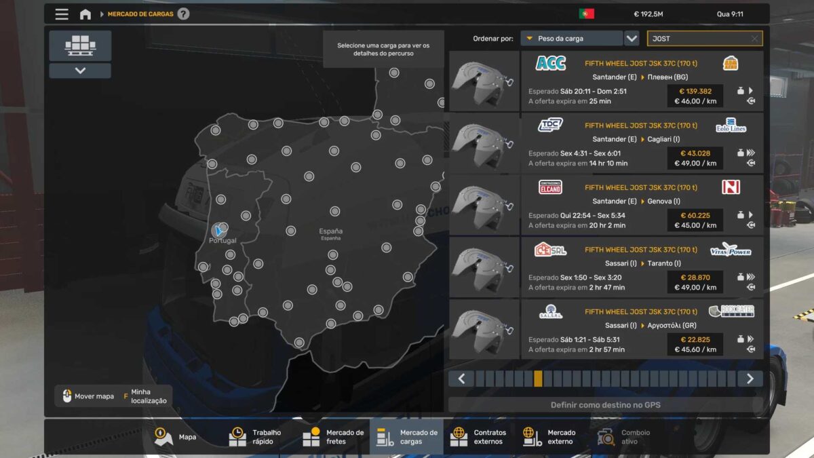Viewport: 814px width, 458px height.
Task: Click Definir como destino no GPS
Action: [605, 405]
